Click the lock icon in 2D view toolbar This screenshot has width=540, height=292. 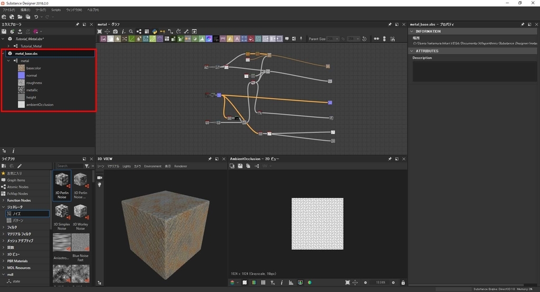[x=403, y=283]
